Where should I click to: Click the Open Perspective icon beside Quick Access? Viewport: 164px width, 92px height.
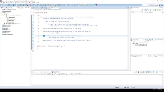pyautogui.click(x=151, y=5)
